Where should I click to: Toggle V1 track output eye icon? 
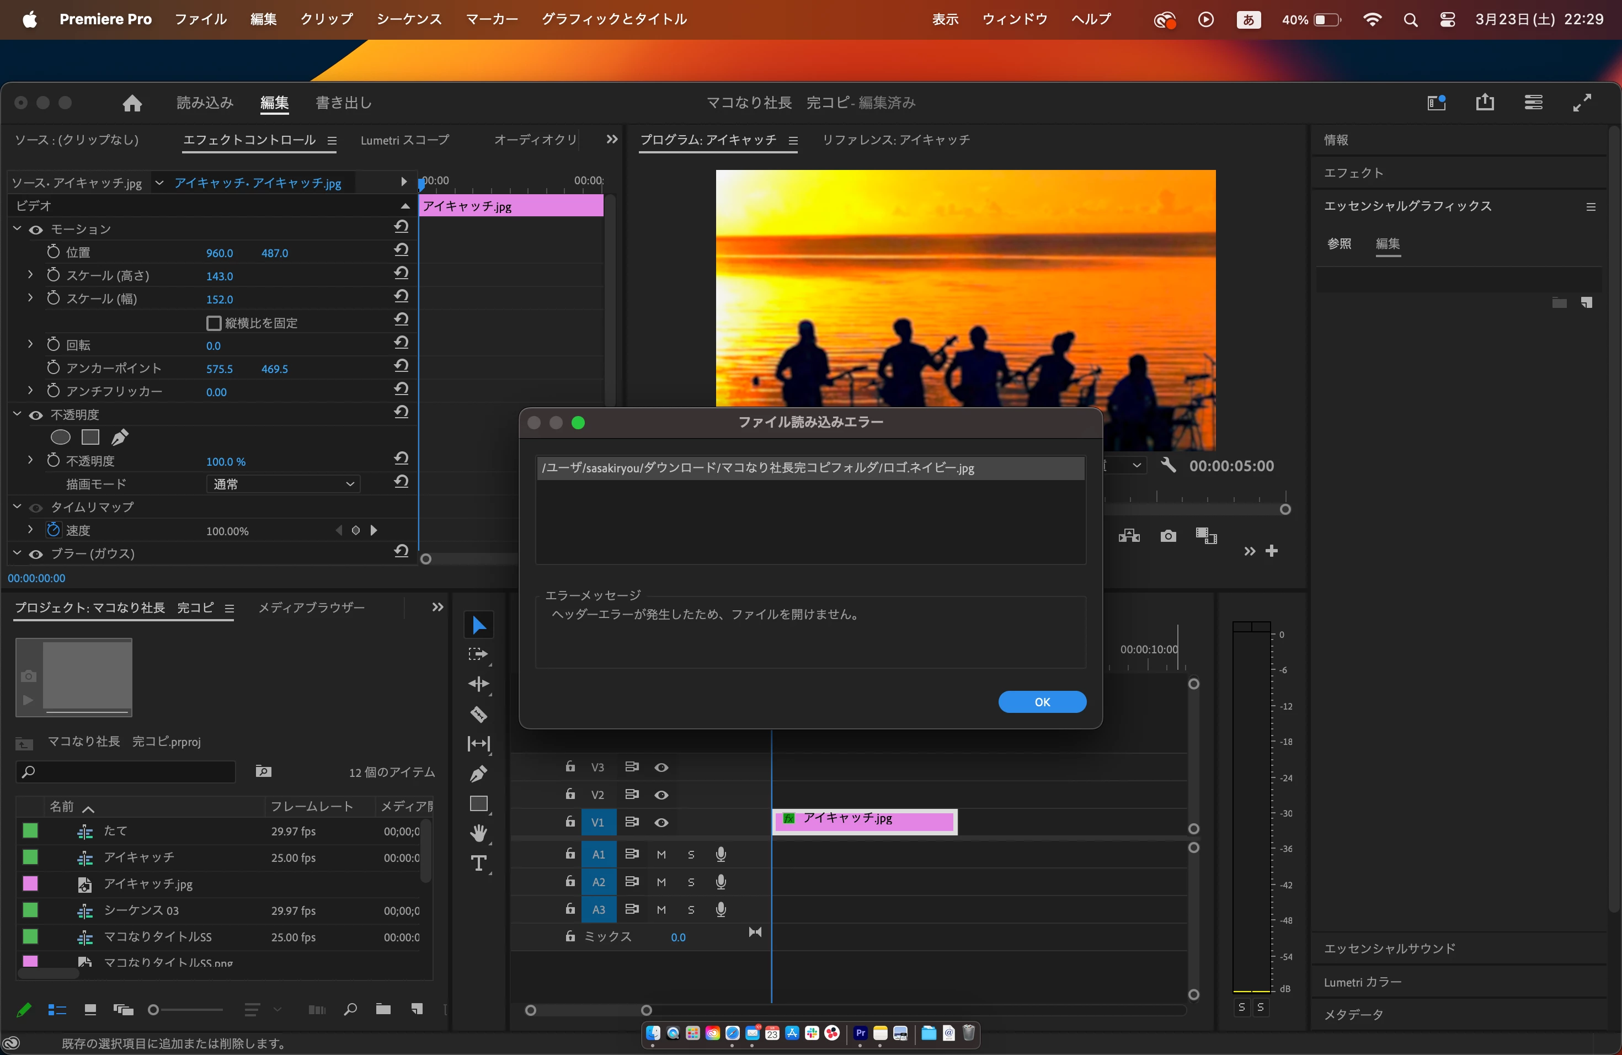661,823
